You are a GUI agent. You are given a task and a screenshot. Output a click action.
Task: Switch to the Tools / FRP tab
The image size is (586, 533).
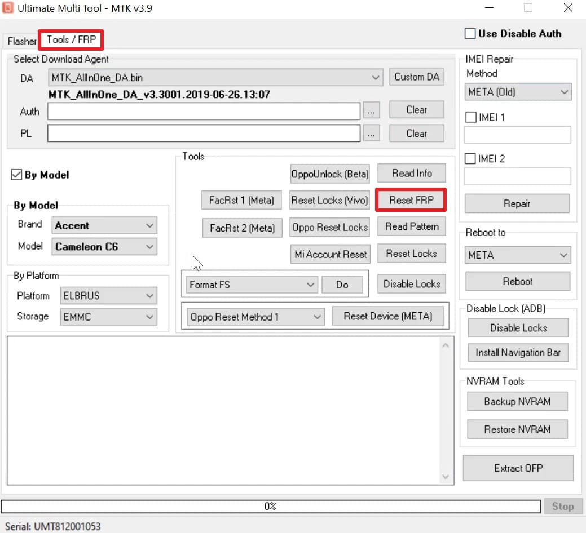71,39
